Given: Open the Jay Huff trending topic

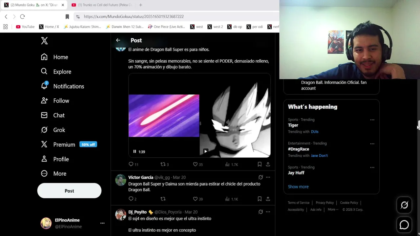Looking at the screenshot, I should click(296, 173).
